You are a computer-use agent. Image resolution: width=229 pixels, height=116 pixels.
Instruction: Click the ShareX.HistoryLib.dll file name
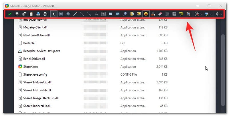[x=37, y=90]
